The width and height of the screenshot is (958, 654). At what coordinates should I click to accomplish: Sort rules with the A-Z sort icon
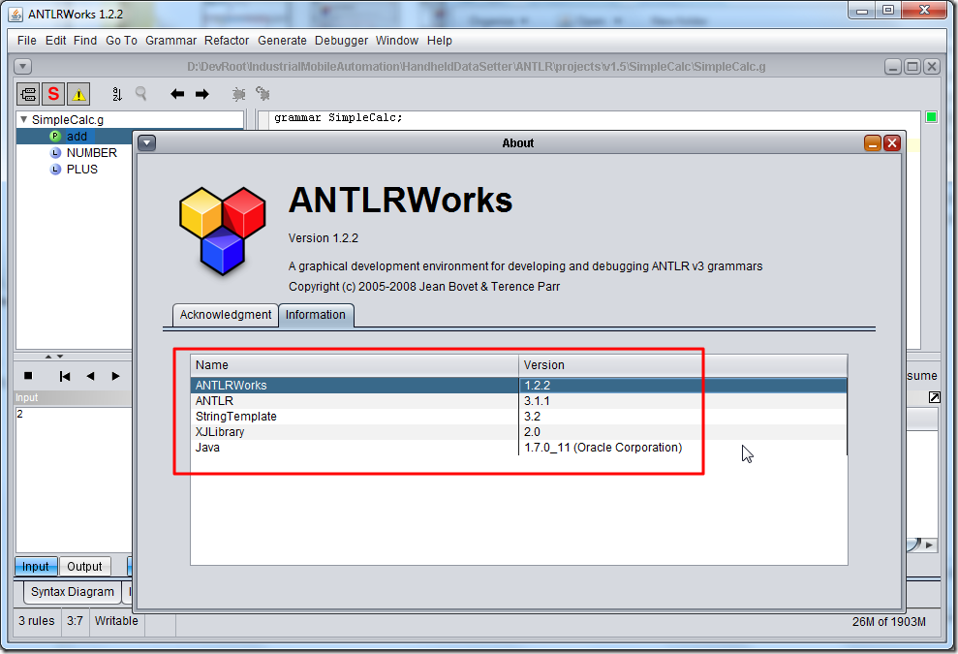116,94
